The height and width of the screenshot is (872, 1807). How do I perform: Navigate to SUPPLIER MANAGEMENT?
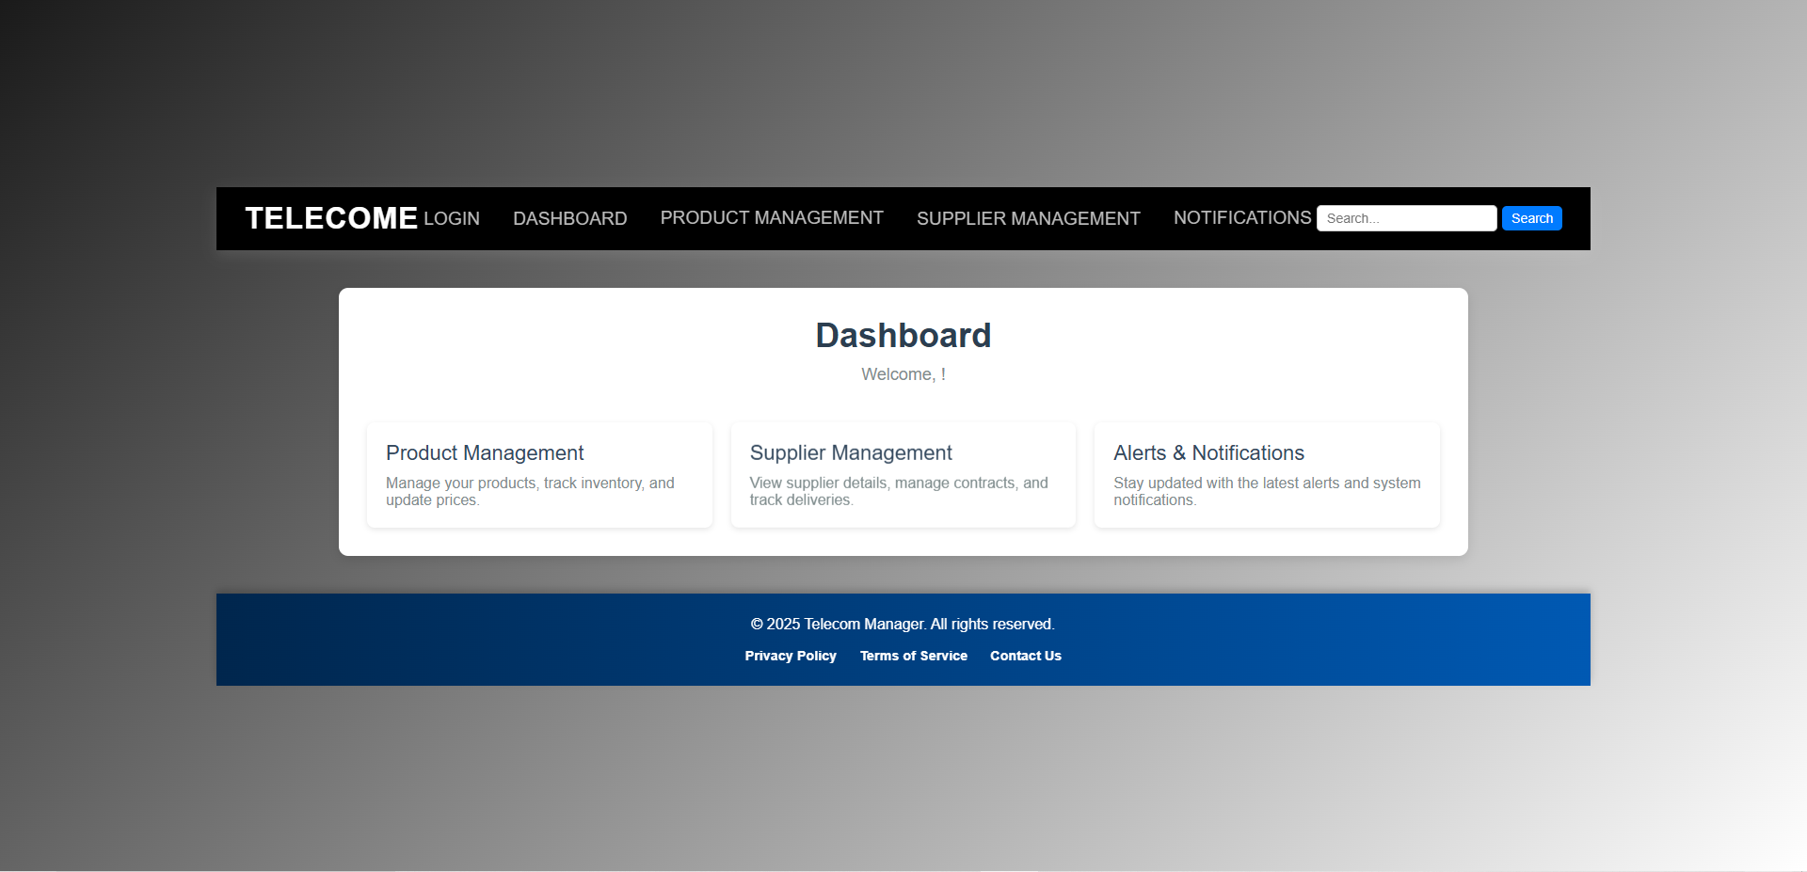click(x=1028, y=217)
